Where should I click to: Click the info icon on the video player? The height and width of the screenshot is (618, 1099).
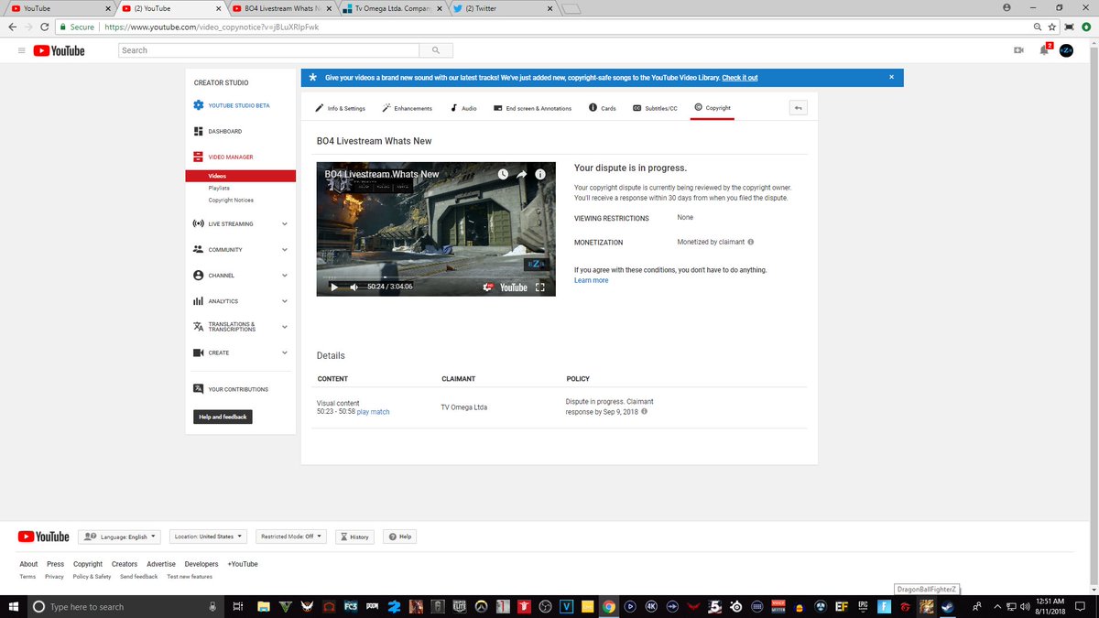point(541,174)
